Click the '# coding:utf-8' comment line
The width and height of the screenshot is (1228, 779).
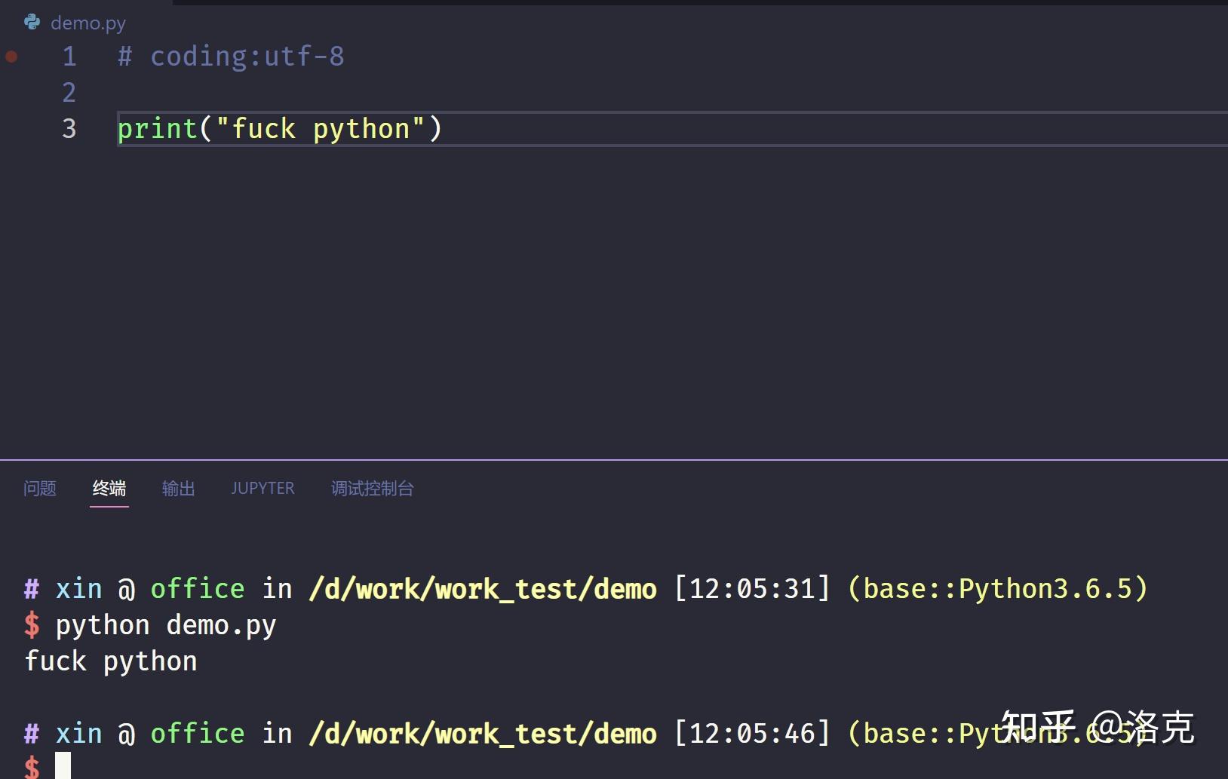point(231,57)
